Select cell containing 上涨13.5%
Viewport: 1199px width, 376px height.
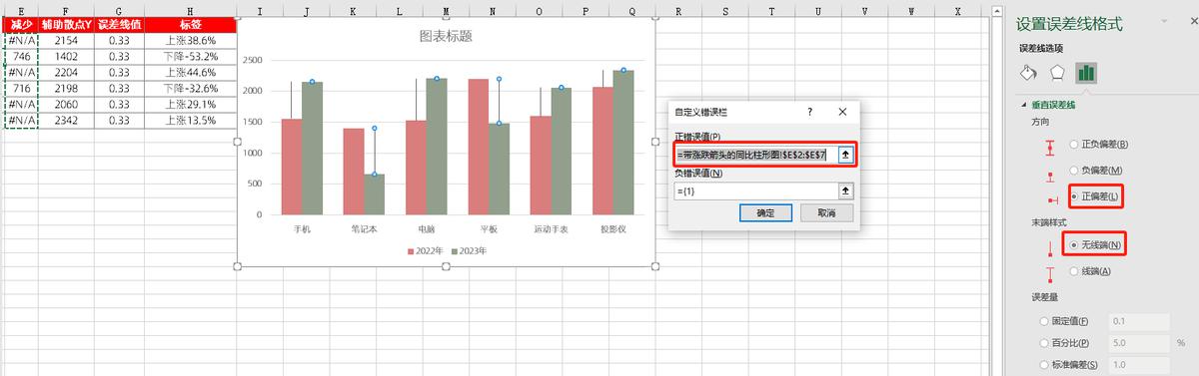[x=190, y=120]
